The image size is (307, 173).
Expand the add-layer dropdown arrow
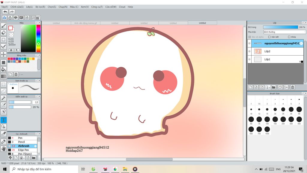270,88
